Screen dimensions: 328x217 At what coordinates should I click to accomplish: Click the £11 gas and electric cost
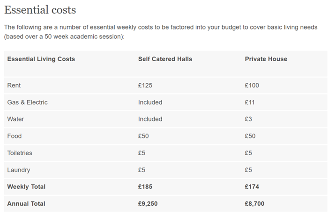(250, 102)
